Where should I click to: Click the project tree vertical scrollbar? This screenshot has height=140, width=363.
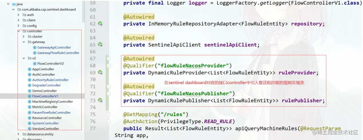83,11
